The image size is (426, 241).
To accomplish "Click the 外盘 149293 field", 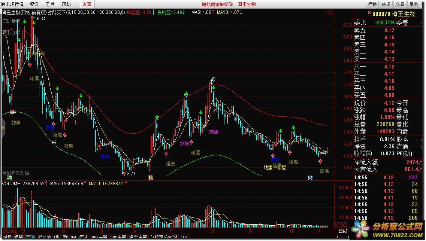I will point(374,131).
